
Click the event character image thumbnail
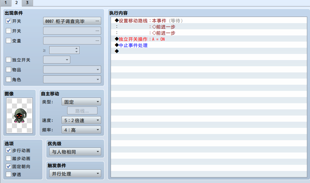(19, 116)
